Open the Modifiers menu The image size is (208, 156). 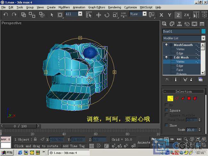pyautogui.click(x=64, y=7)
